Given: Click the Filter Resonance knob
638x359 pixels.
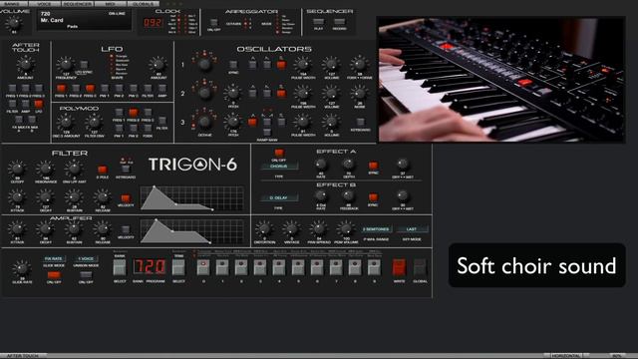Looking at the screenshot, I should point(45,169).
